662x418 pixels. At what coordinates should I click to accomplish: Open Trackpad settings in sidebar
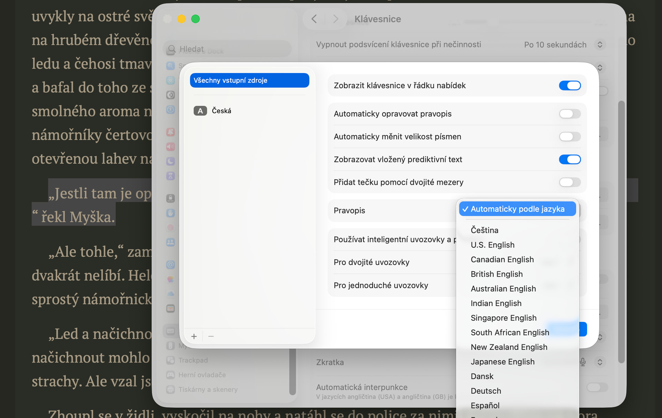click(193, 360)
